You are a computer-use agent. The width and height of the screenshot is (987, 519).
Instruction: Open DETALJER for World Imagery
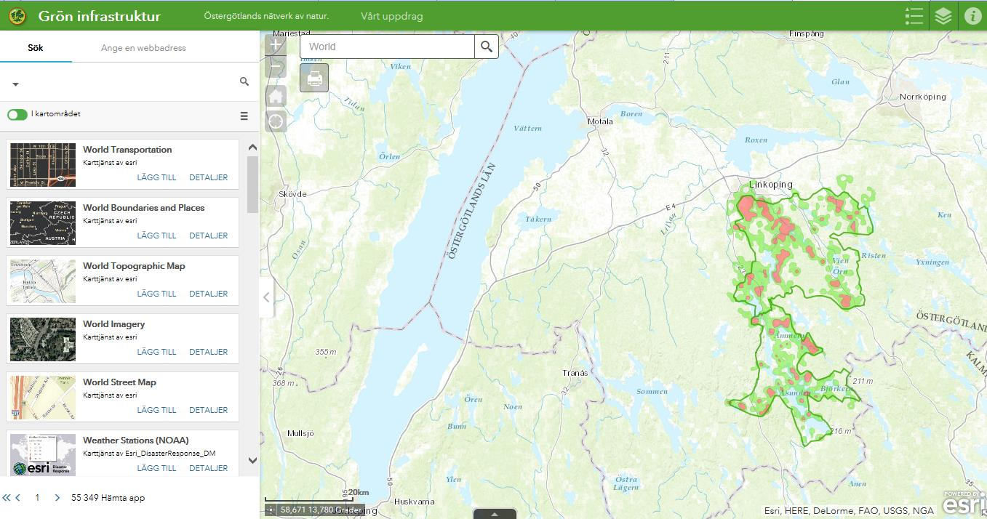(208, 352)
